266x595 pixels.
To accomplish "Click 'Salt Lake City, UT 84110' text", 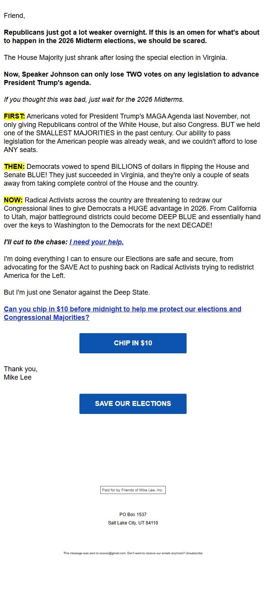I will tap(133, 523).
